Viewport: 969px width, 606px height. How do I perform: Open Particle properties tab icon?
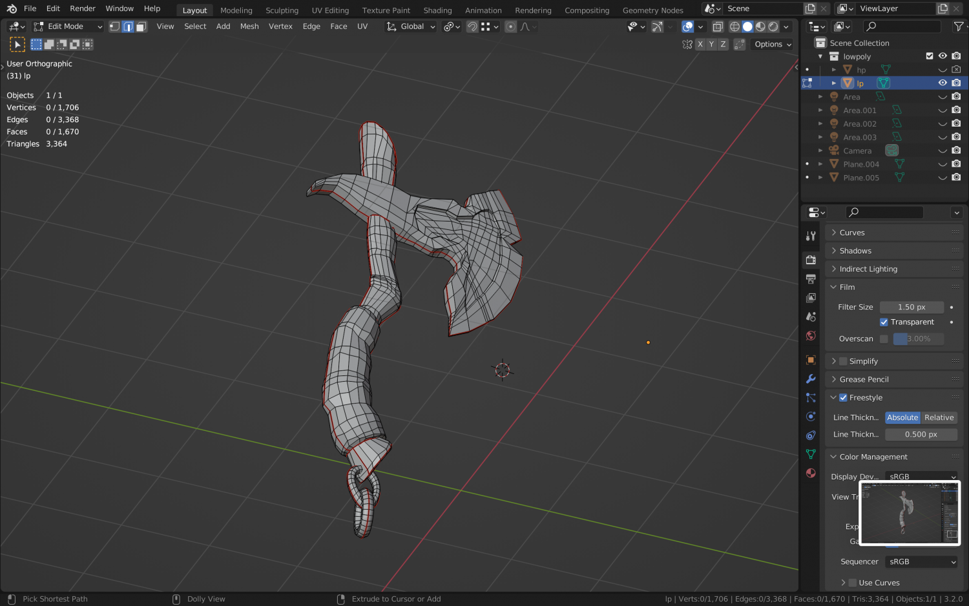[811, 398]
